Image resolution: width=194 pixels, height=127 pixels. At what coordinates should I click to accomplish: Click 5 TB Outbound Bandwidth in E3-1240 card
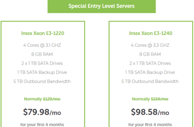(x=150, y=81)
